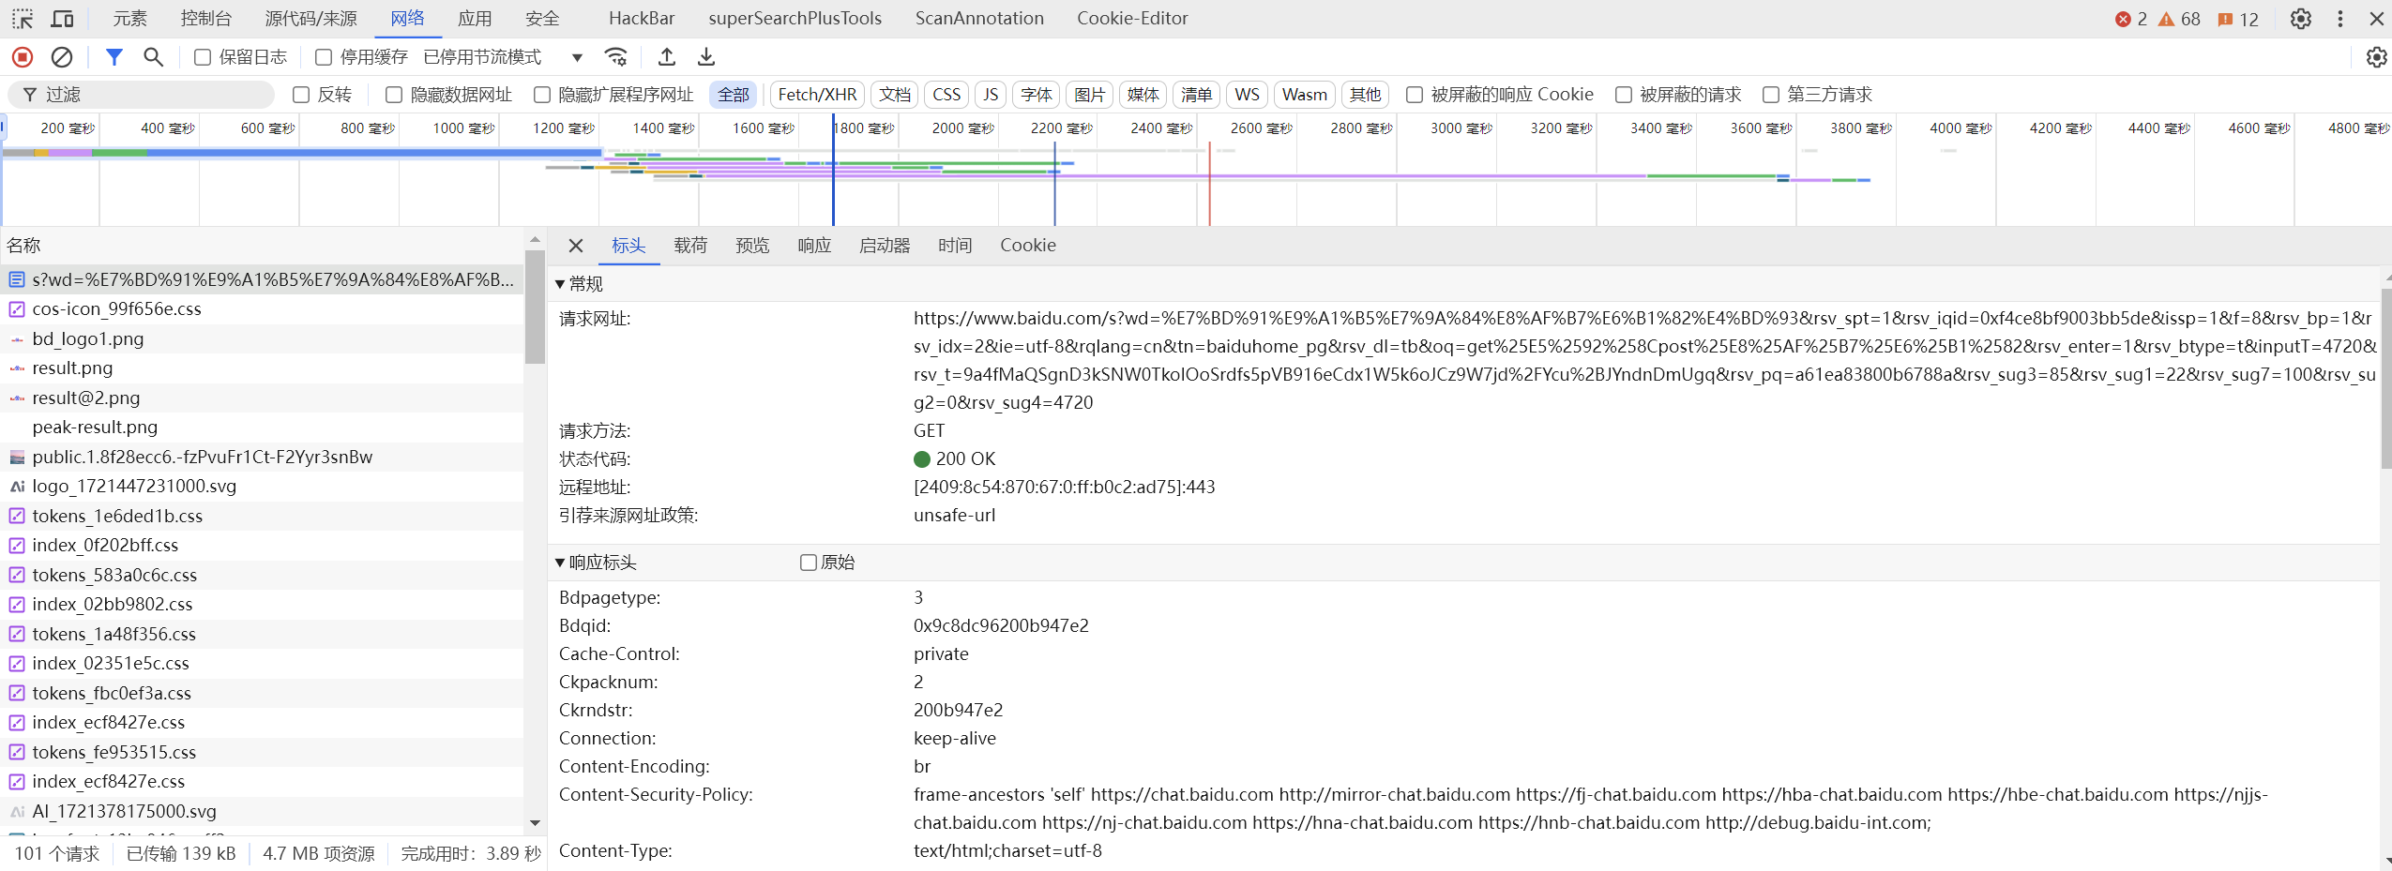Clear the network log

pyautogui.click(x=62, y=57)
